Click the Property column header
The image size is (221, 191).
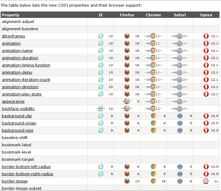coord(11,15)
